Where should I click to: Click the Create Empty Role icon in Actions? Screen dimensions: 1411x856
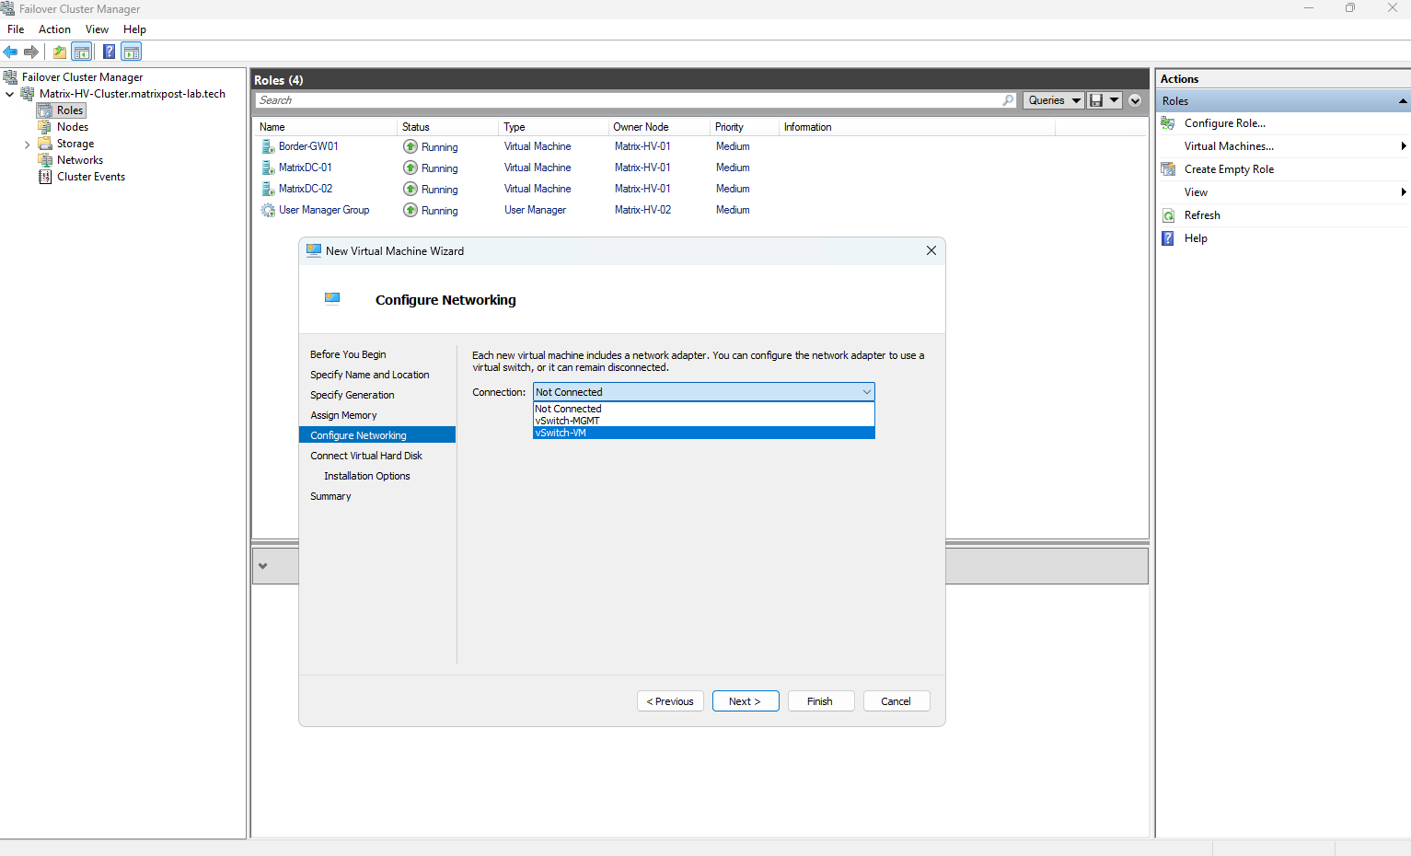(1168, 169)
